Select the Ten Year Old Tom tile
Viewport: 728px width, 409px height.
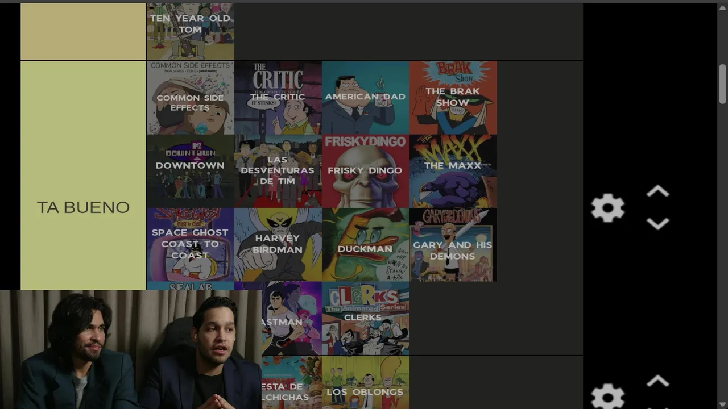(x=191, y=31)
